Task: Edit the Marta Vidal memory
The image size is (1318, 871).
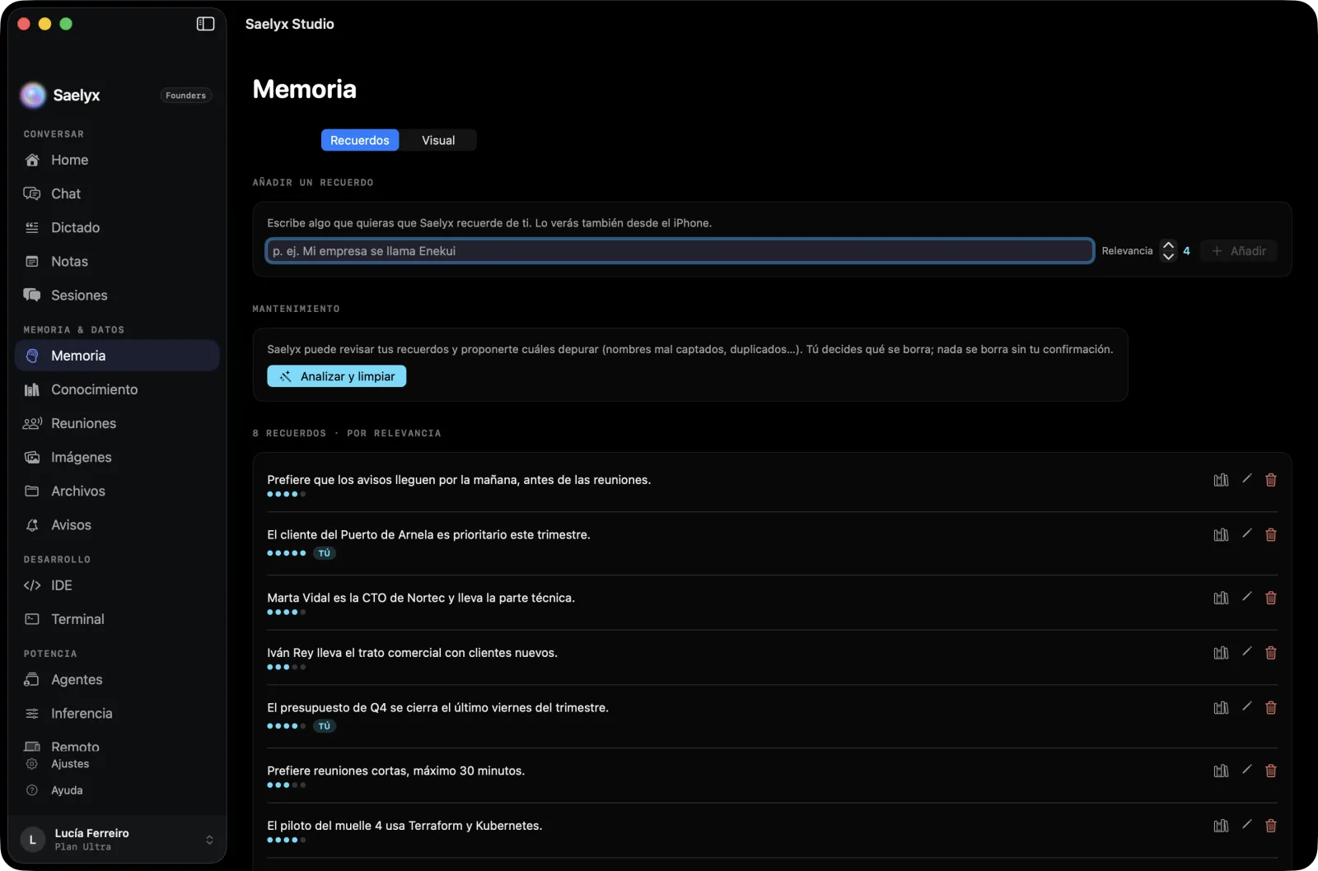Action: pyautogui.click(x=1246, y=597)
